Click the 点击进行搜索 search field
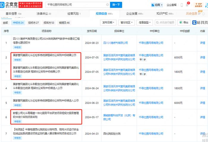This screenshot has height=142, width=208. (165, 23)
